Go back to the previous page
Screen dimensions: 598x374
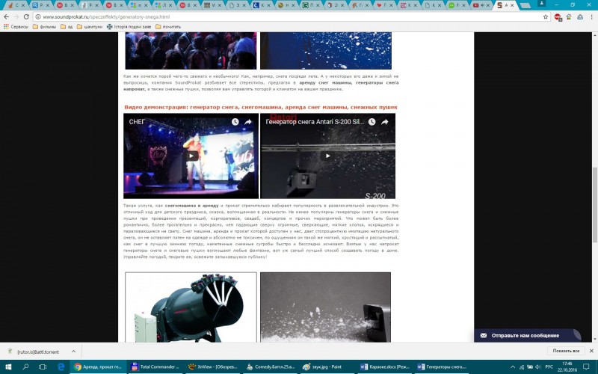click(7, 16)
